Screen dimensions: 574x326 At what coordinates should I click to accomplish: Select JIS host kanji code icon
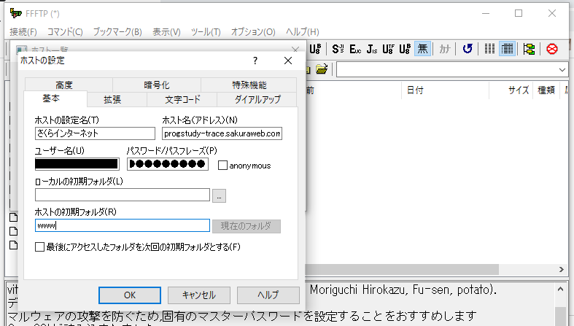[x=372, y=49]
